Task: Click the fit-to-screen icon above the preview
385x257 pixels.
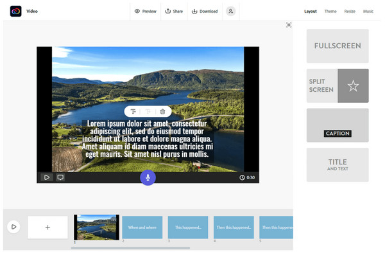Action: click(x=289, y=25)
